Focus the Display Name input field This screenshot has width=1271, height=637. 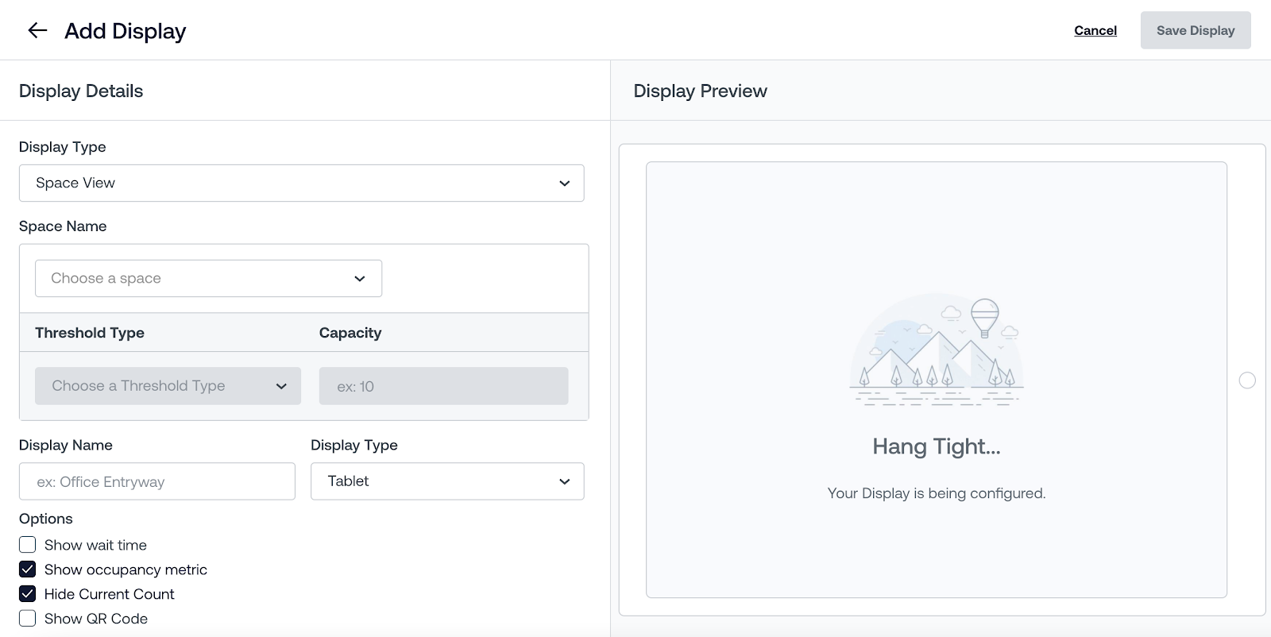[157, 481]
